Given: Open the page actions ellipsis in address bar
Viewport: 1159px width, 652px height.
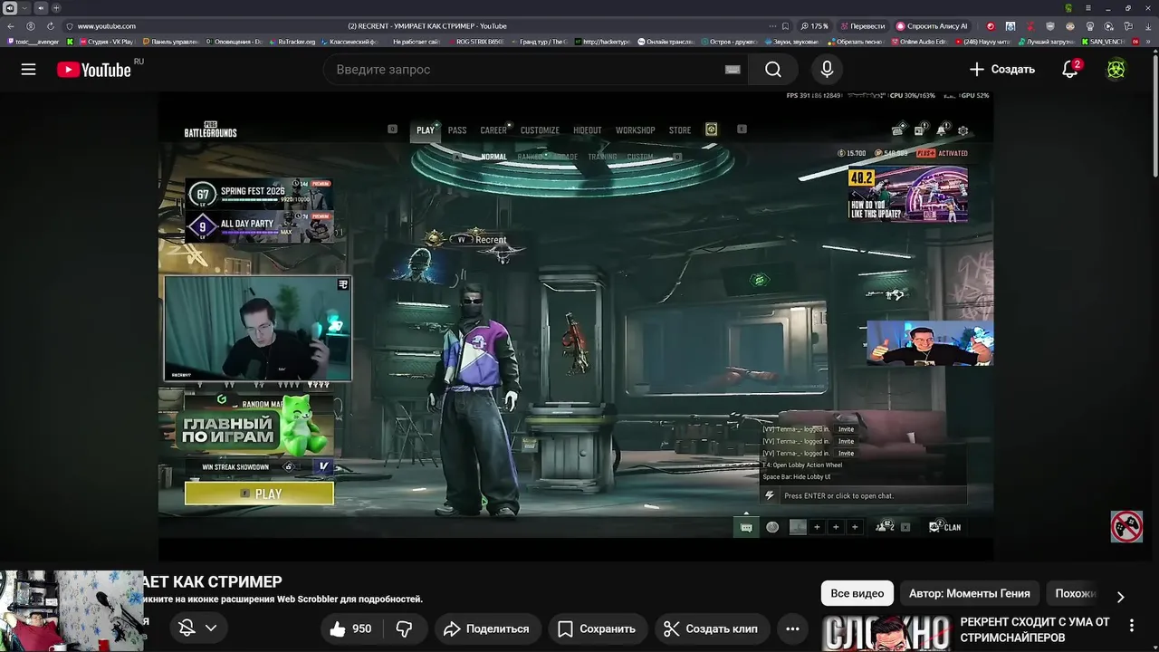Looking at the screenshot, I should pyautogui.click(x=772, y=26).
